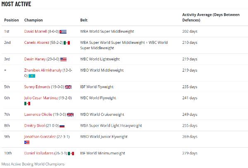Click the Russian flag beside Dmitry Bivol
This screenshot has height=168, width=248.
point(62,125)
